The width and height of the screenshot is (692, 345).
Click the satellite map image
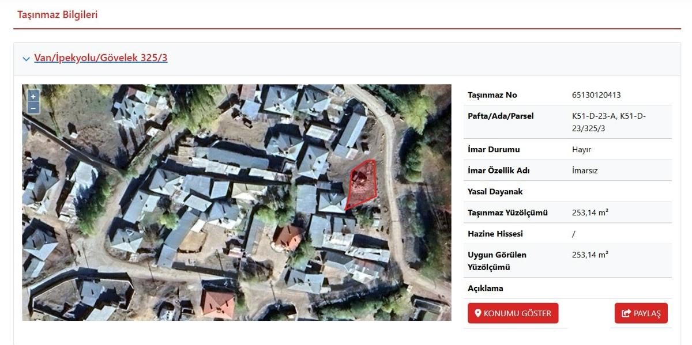coord(236,203)
